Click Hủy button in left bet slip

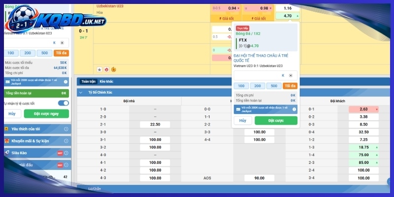(x=12, y=114)
